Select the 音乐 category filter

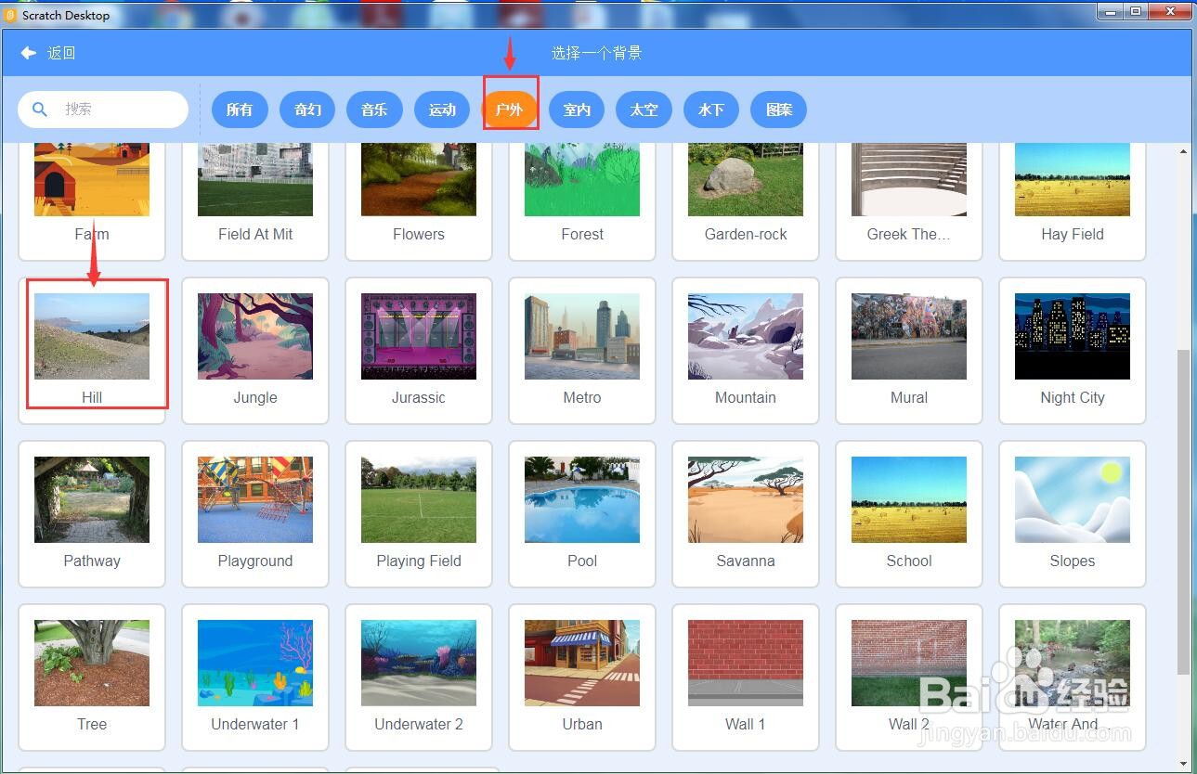(374, 110)
